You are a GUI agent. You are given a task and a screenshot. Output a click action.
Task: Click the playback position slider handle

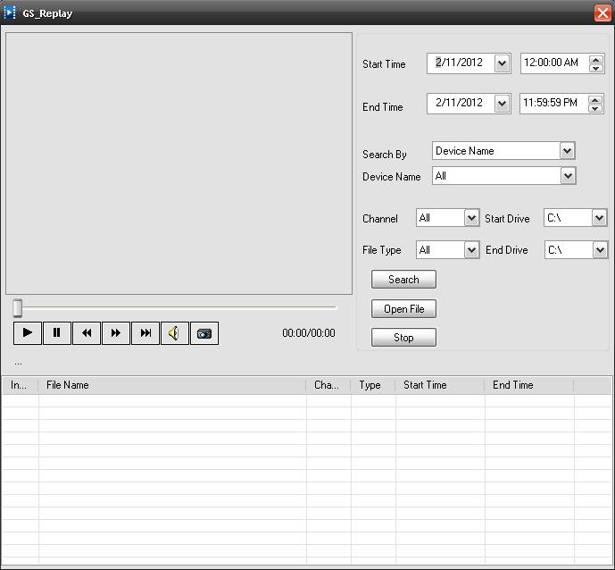17,308
